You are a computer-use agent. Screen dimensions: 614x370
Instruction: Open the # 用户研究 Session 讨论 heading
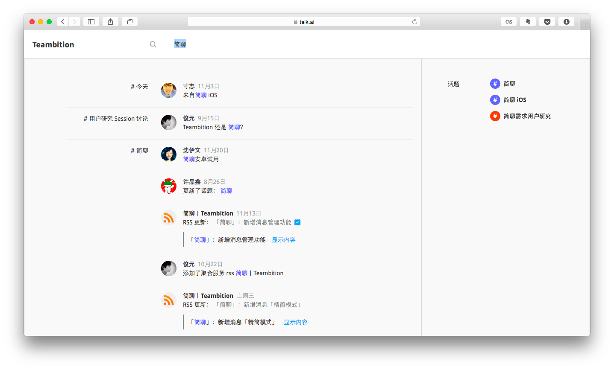(116, 119)
